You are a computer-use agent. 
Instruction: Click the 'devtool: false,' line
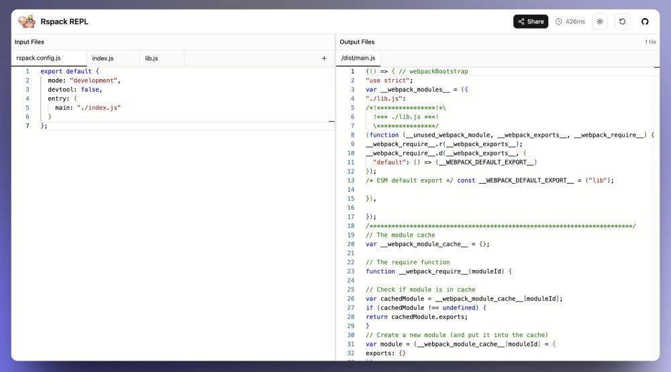coord(75,89)
